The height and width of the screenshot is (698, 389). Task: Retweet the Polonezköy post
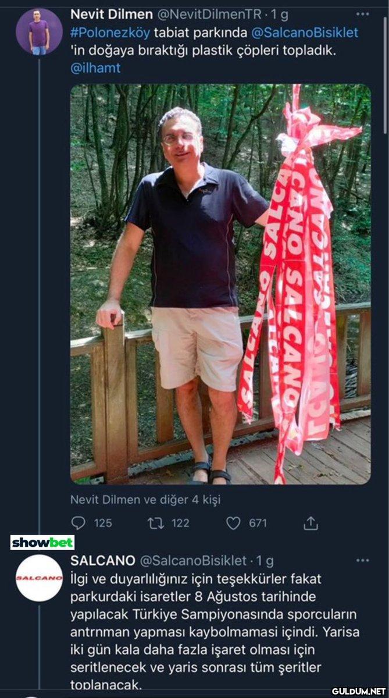coord(155,523)
